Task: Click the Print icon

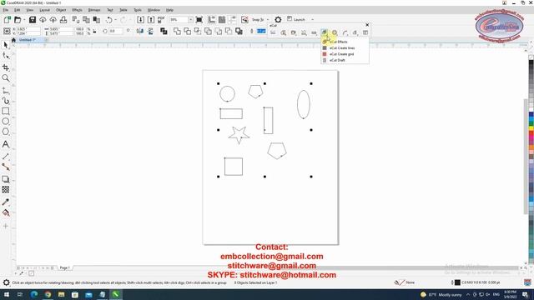Action: [x=63, y=20]
